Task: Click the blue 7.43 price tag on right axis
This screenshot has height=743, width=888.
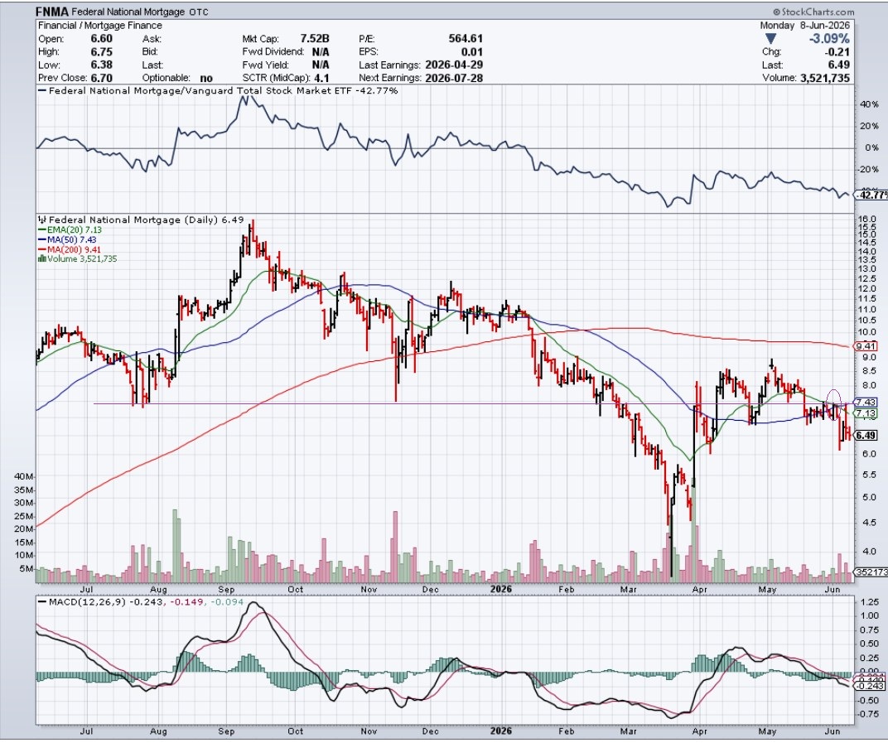Action: [866, 402]
